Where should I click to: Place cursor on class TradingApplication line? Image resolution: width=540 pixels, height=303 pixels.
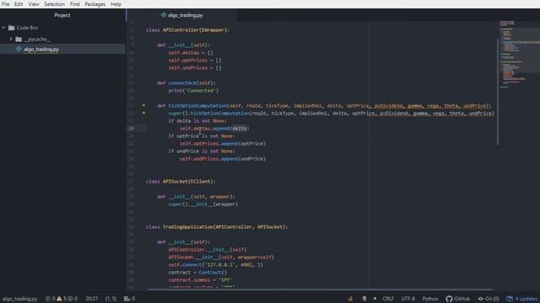coord(217,226)
